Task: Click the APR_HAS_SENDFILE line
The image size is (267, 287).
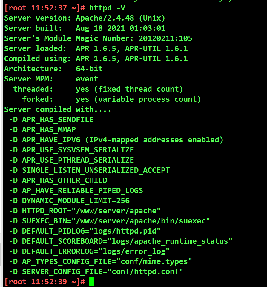Action: pos(51,120)
